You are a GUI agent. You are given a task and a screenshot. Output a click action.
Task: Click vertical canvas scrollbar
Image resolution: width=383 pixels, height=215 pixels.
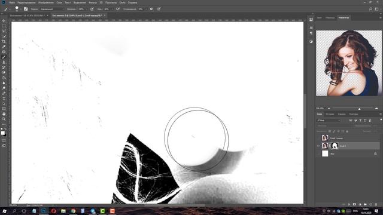pos(305,111)
